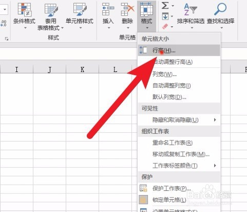Viewport: 247px width, 212px height.
Task: Select Default Width 默认列宽(D)...
Action: (x=179, y=97)
